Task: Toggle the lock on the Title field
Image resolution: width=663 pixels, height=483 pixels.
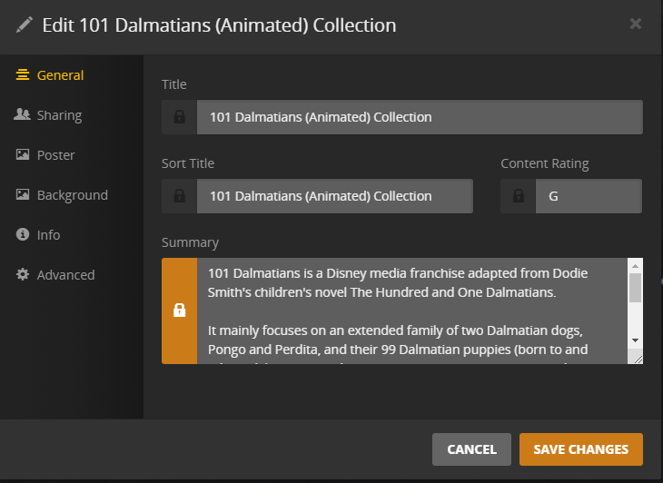Action: click(179, 117)
